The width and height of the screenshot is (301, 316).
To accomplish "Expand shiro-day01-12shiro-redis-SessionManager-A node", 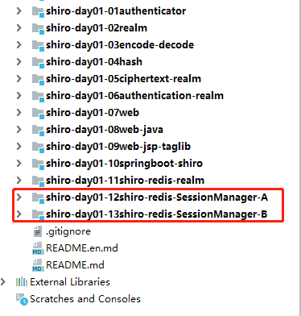I will click(19, 197).
